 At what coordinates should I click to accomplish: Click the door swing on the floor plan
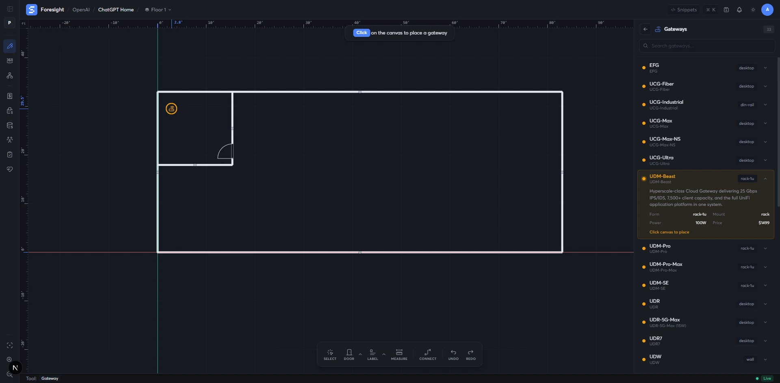pyautogui.click(x=225, y=151)
